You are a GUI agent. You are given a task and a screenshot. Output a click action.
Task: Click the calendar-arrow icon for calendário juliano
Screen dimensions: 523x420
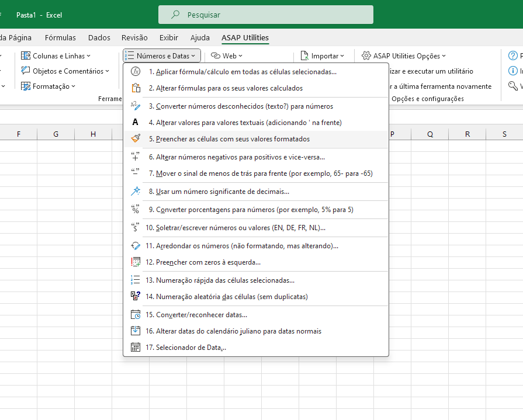point(136,331)
